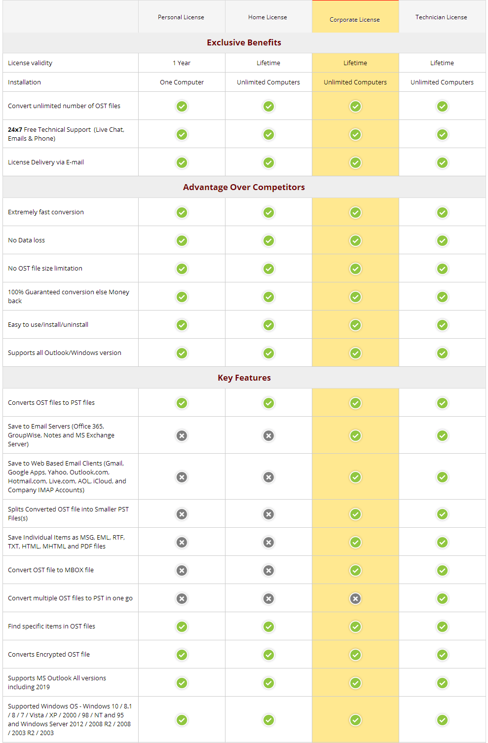Choose the Technician License column header
The height and width of the screenshot is (743, 488).
point(442,17)
